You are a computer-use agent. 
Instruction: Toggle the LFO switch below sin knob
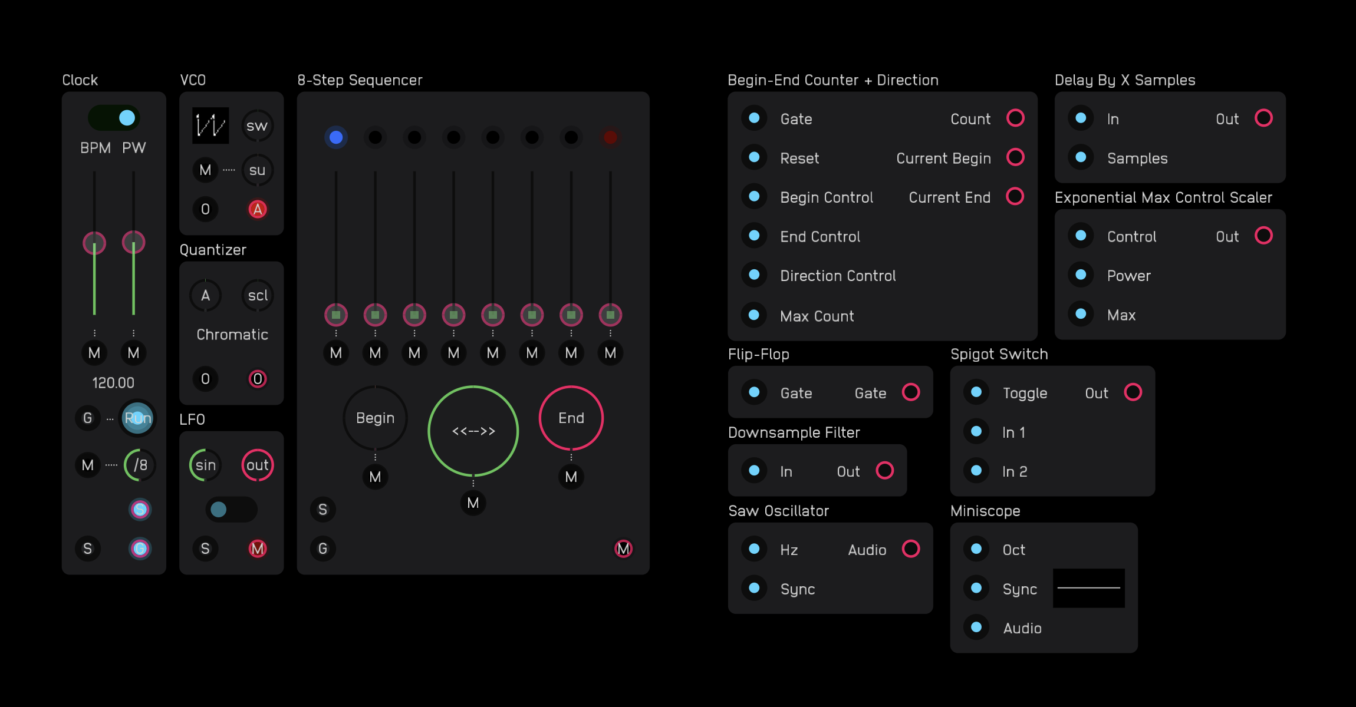click(231, 509)
